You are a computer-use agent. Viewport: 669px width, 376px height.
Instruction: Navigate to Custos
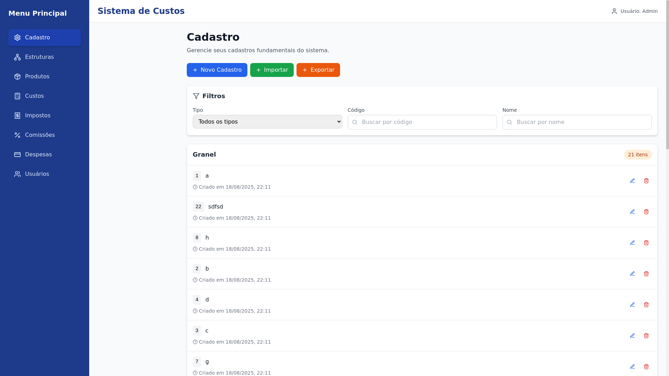45,96
